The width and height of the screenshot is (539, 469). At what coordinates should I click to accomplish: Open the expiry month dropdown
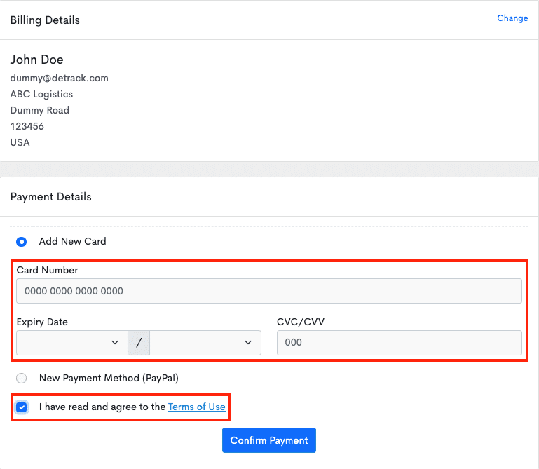click(72, 343)
